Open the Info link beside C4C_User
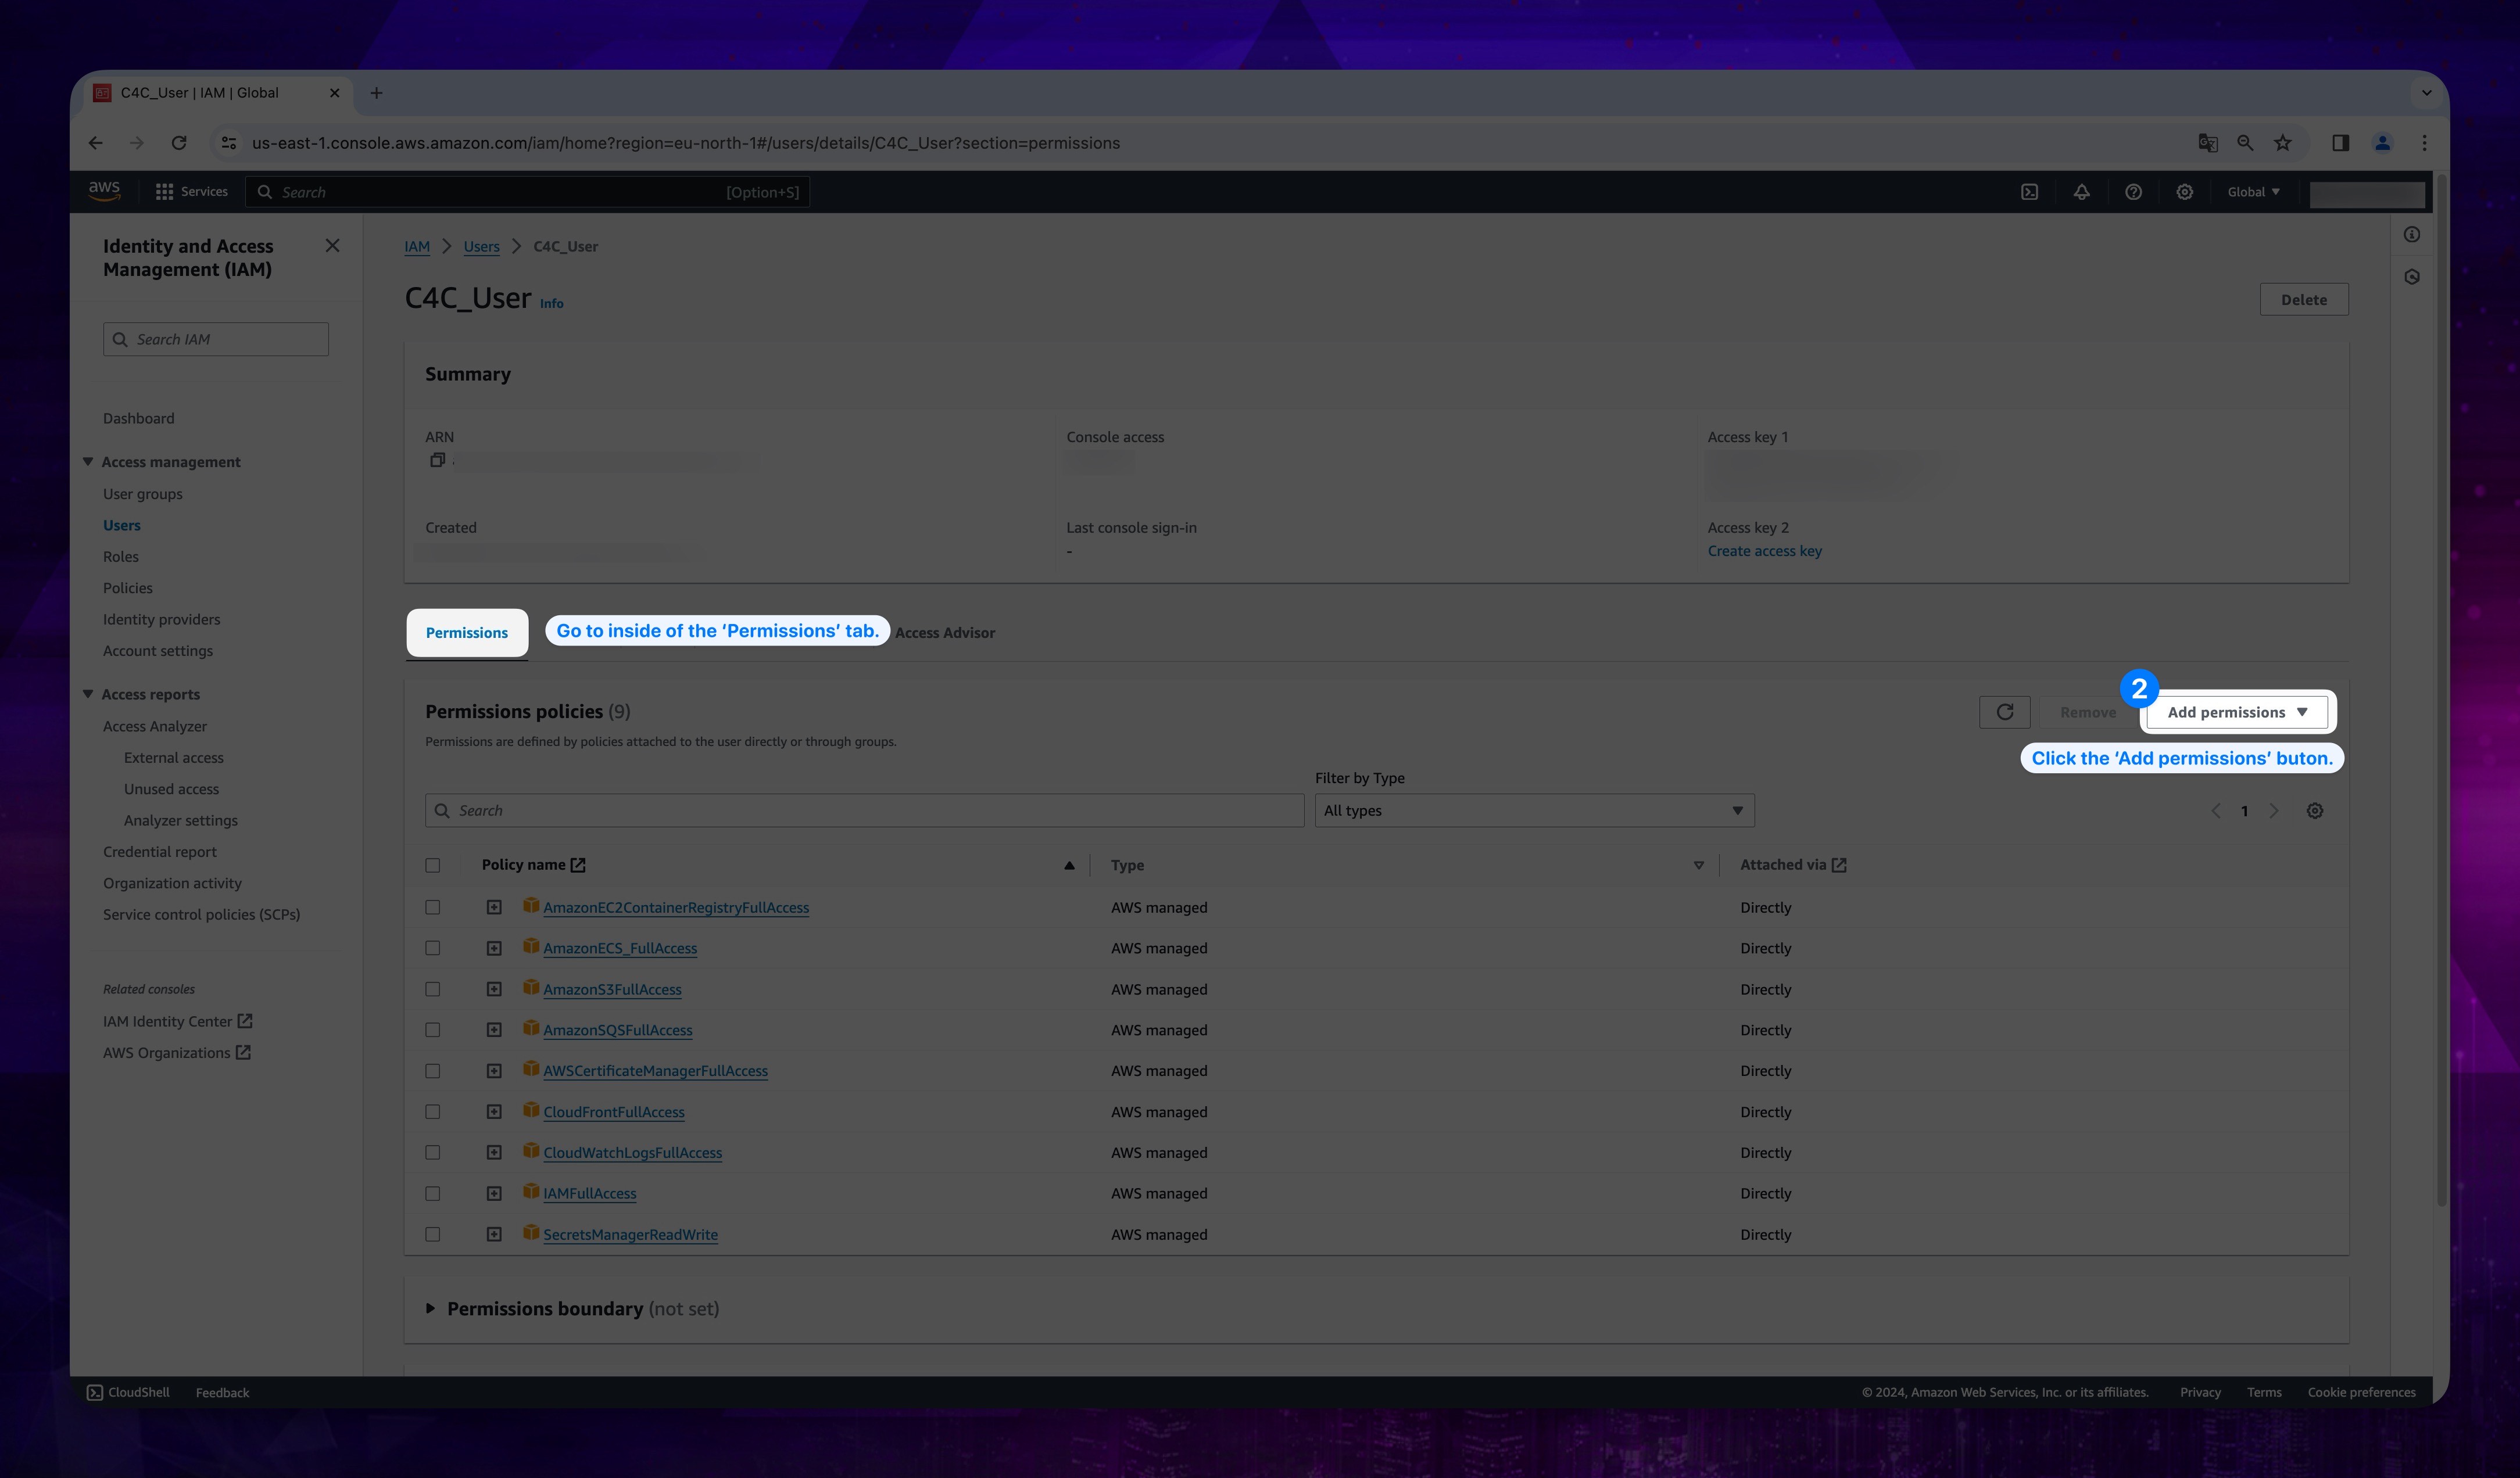Screen dimensions: 2520x1478 click(551, 304)
